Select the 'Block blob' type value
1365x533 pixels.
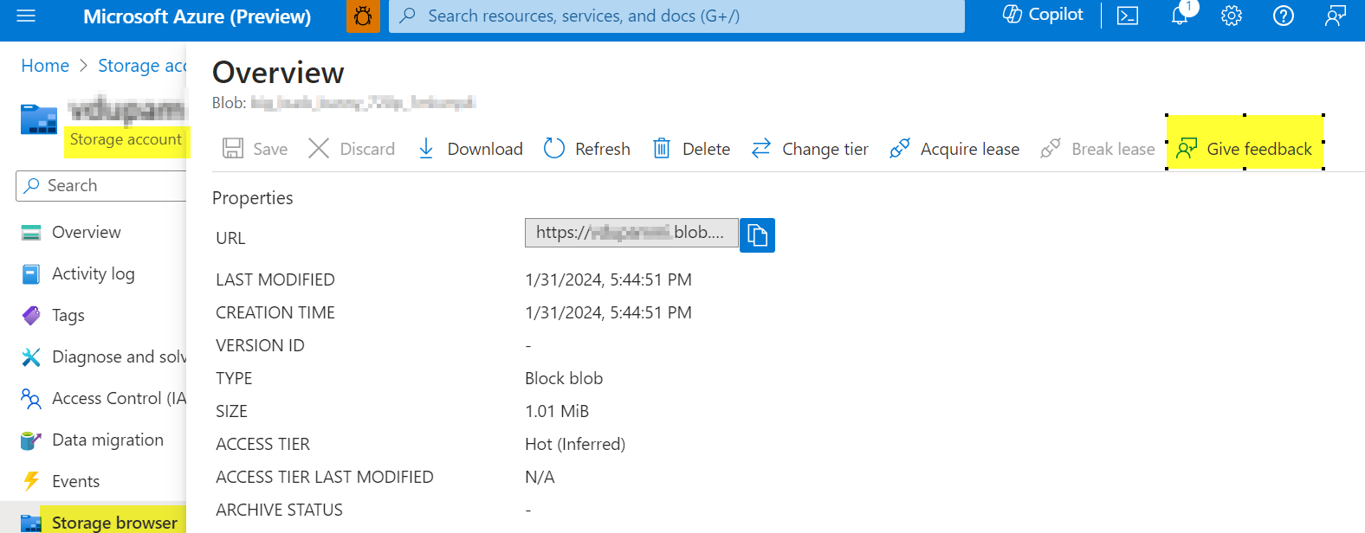[x=564, y=378]
